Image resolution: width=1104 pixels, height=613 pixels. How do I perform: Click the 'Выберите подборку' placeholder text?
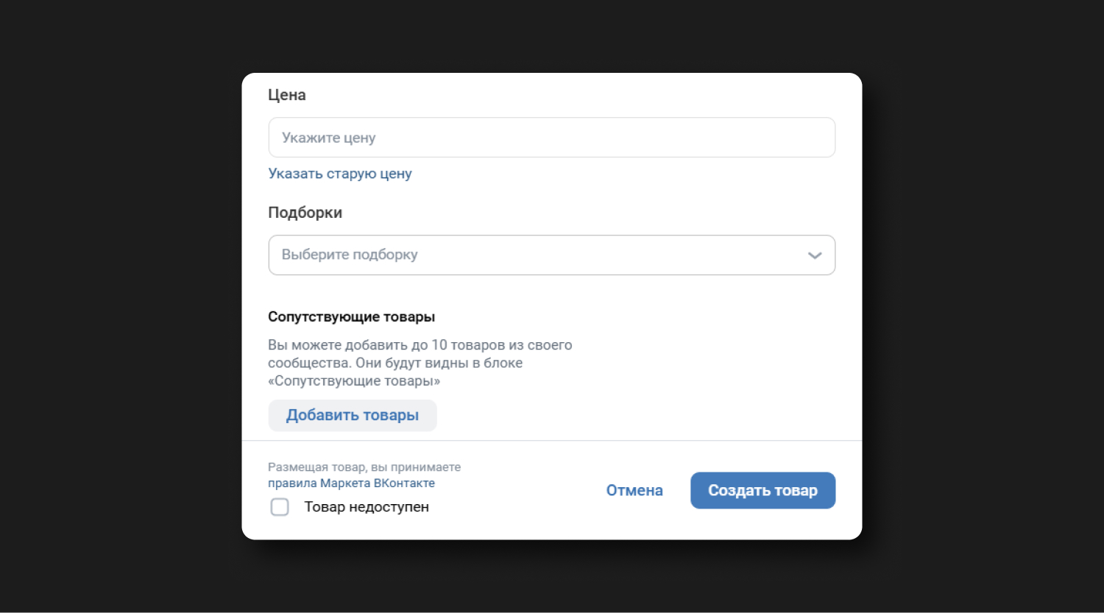(x=350, y=255)
